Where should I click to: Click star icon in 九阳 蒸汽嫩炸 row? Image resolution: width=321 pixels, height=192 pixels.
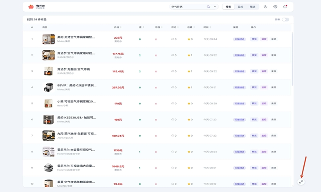tap(189, 136)
